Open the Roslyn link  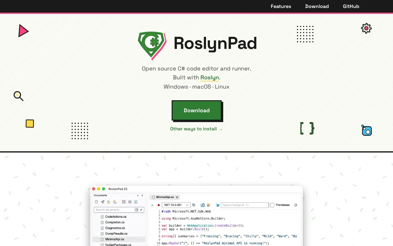click(x=210, y=78)
